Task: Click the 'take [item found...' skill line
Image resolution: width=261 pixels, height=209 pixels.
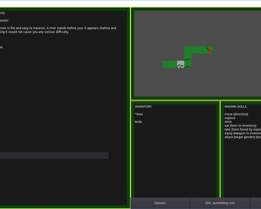Action: point(243,130)
